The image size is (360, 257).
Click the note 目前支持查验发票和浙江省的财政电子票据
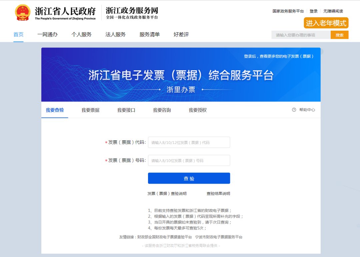click(190, 210)
